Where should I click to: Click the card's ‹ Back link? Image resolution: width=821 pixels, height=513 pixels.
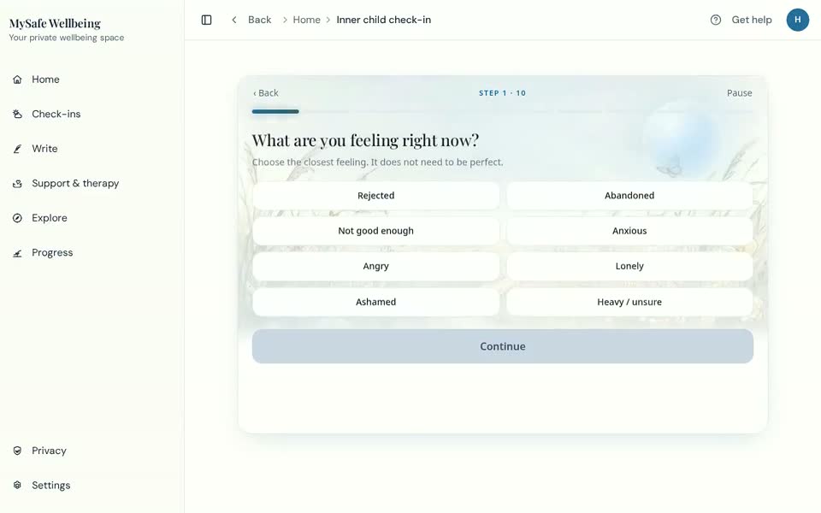(x=265, y=93)
